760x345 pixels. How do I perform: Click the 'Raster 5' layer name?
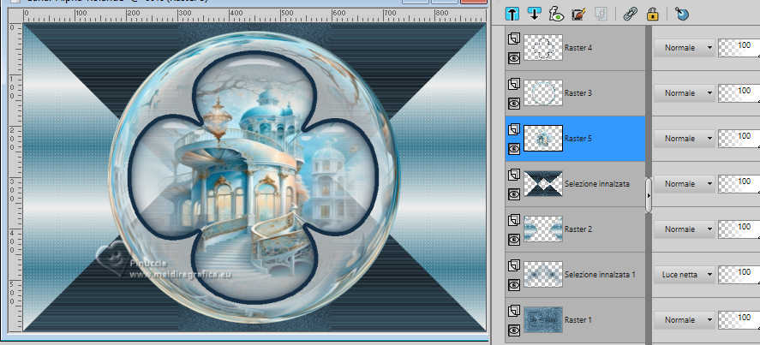[x=578, y=138]
